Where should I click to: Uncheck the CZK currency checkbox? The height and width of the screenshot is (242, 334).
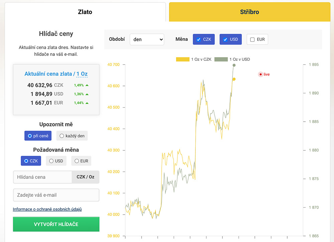pyautogui.click(x=198, y=39)
